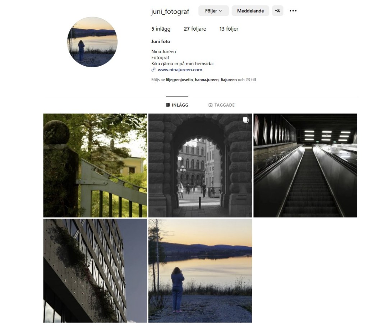The height and width of the screenshot is (328, 368).
Task: Click the tagged-person icon on Taggade tab
Action: pos(211,105)
